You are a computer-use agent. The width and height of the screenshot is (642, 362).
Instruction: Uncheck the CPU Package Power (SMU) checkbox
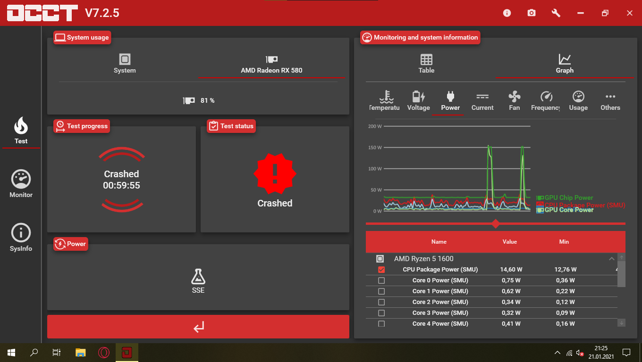click(381, 270)
